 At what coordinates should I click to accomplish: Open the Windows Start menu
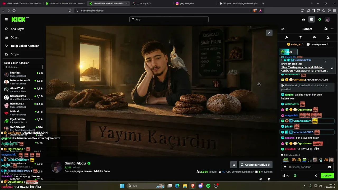tap(122, 186)
